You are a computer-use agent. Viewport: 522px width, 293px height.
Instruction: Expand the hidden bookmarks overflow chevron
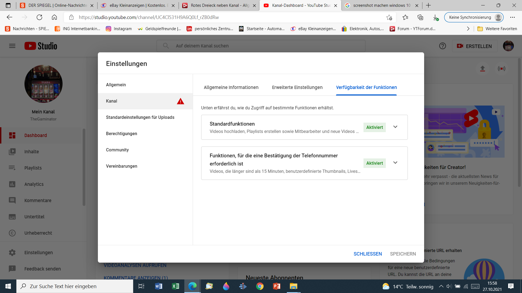pyautogui.click(x=468, y=29)
